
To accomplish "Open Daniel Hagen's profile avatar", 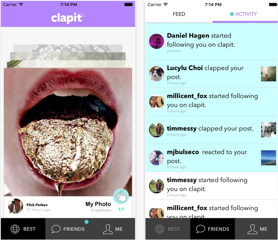I will pyautogui.click(x=156, y=41).
